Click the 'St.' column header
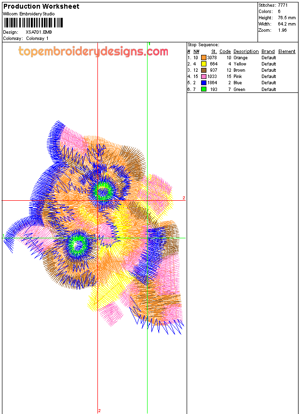This screenshot has height=414, width=299. pos(214,52)
